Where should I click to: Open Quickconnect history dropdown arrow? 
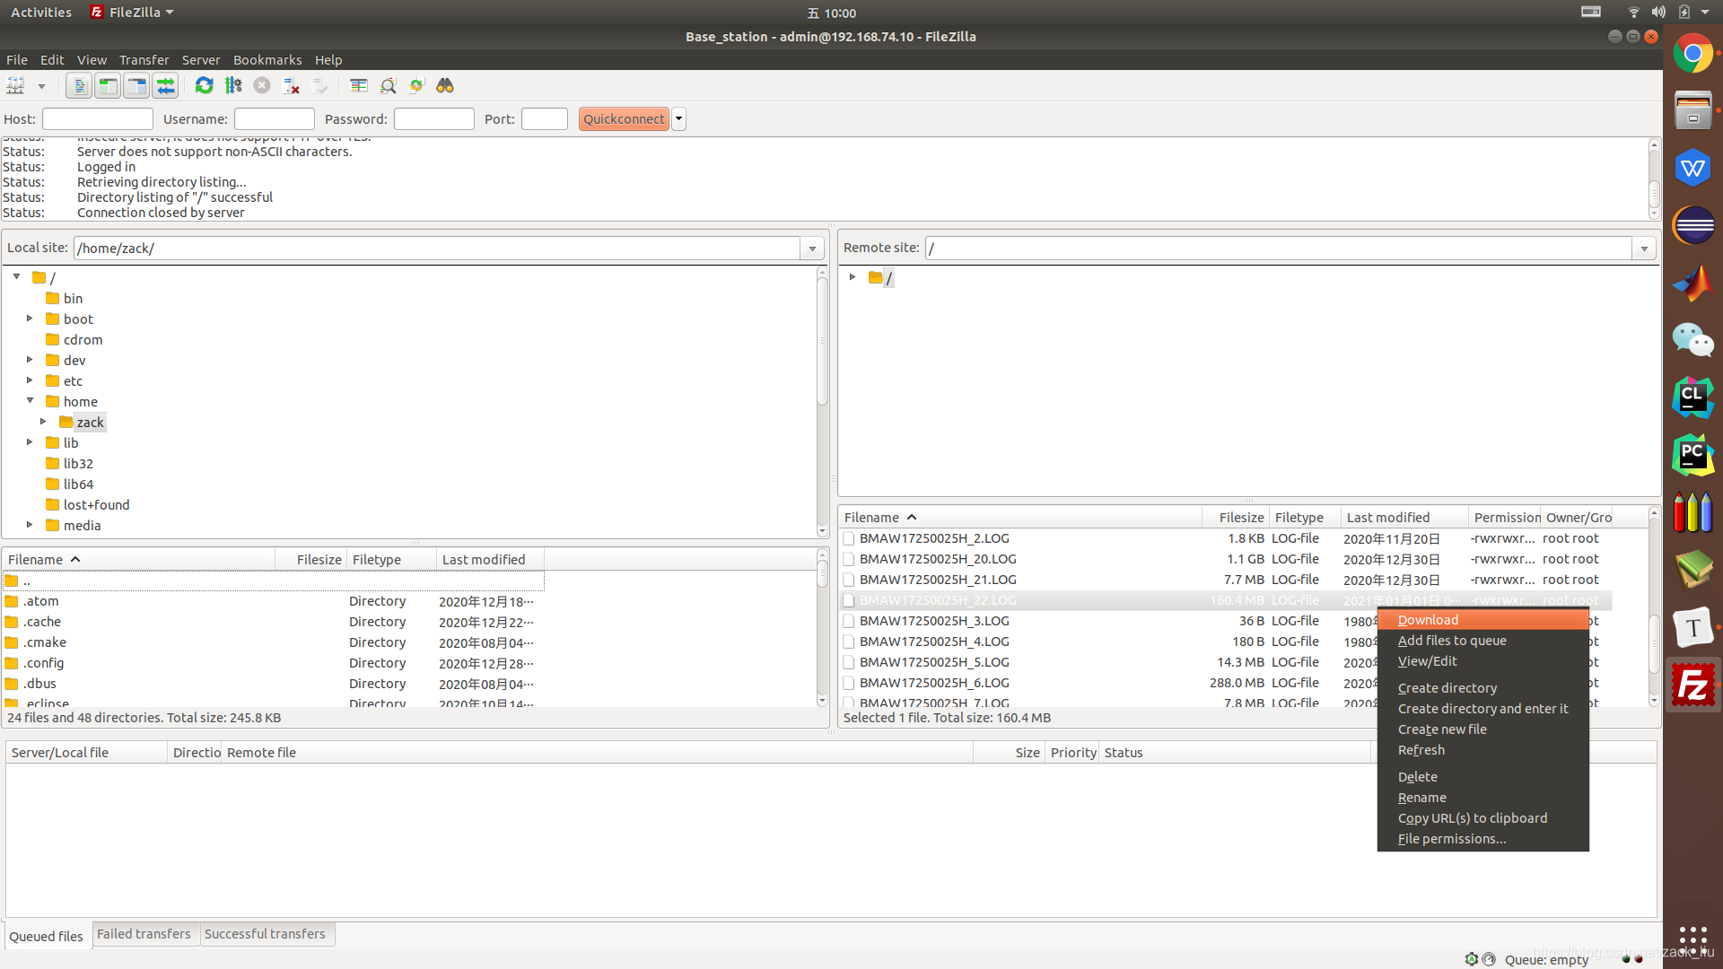coord(679,119)
